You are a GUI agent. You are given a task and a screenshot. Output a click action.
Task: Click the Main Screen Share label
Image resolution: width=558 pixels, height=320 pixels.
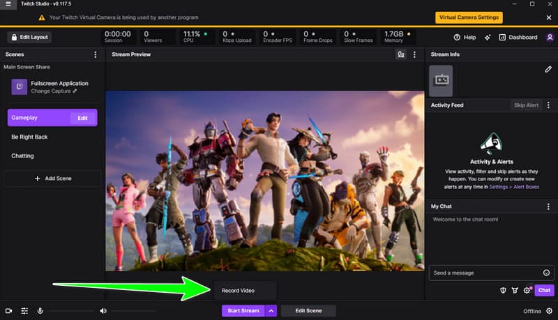(x=27, y=67)
